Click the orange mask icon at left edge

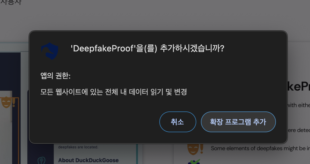[x=8, y=102]
